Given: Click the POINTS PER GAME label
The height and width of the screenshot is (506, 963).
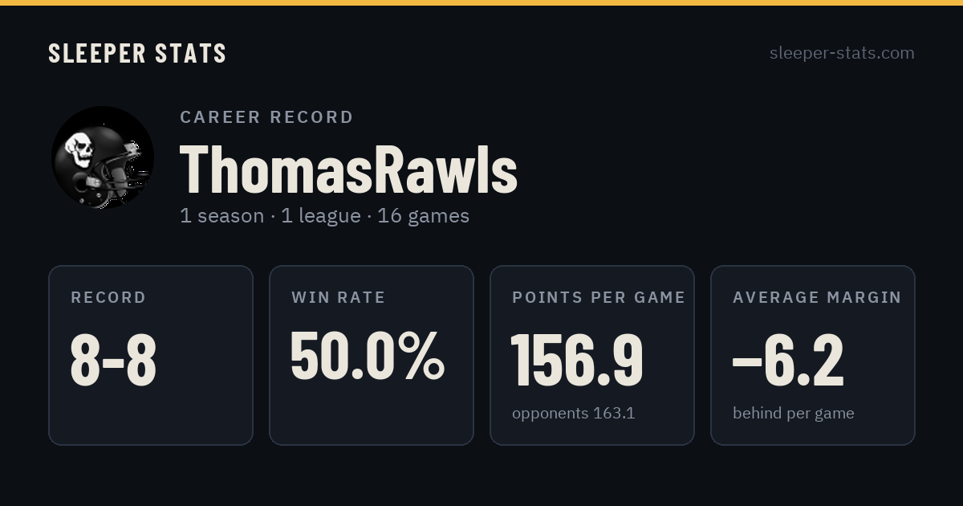Looking at the screenshot, I should [599, 298].
